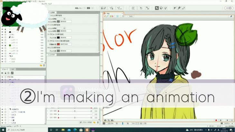Click the parameter creation button
The image size is (235, 132).
86,122
